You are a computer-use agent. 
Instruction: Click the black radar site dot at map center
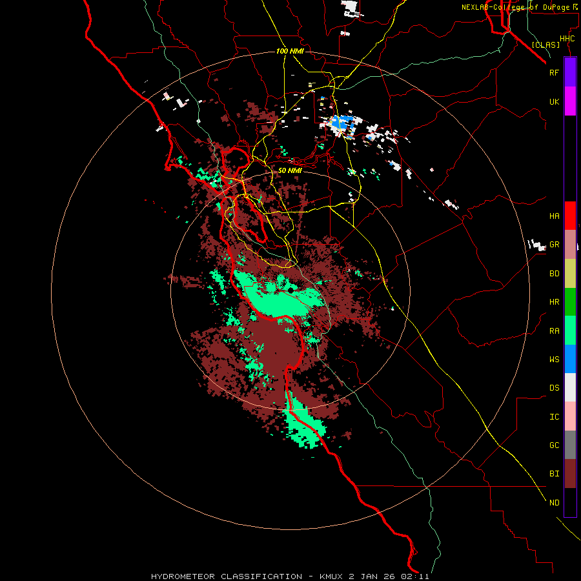click(291, 290)
